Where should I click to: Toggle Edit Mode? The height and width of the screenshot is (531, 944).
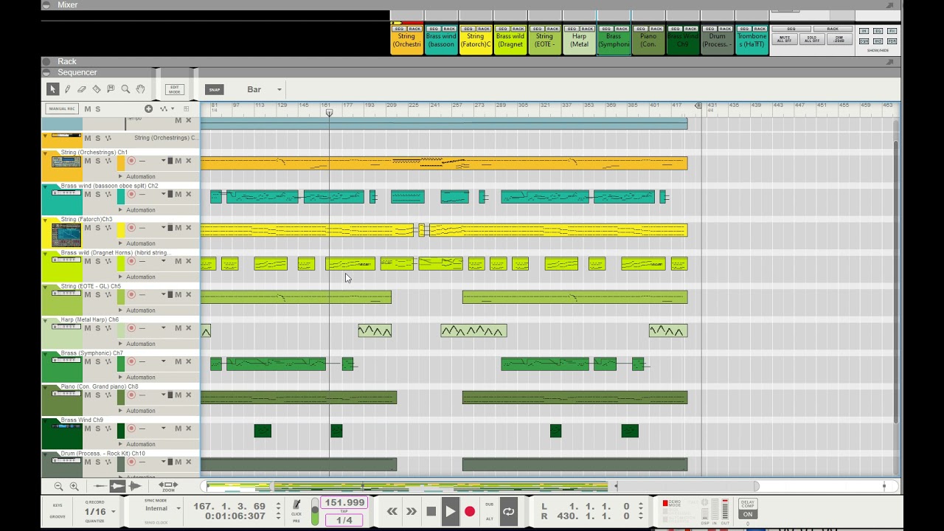click(x=174, y=89)
